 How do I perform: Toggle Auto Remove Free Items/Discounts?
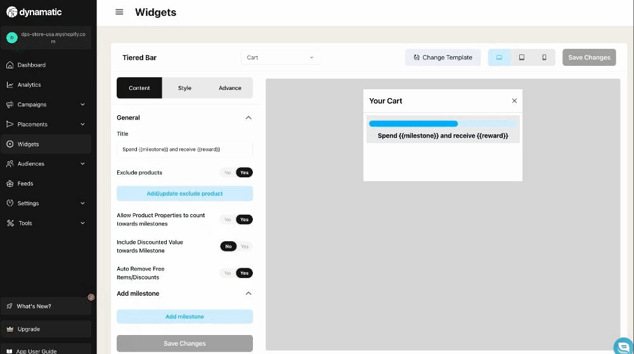[x=236, y=273]
